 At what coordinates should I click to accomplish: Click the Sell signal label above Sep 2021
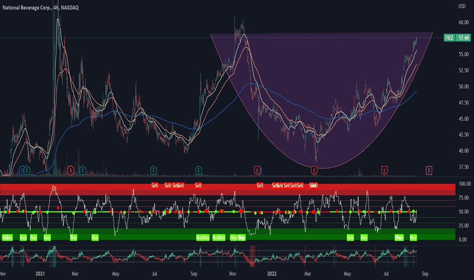(198, 185)
